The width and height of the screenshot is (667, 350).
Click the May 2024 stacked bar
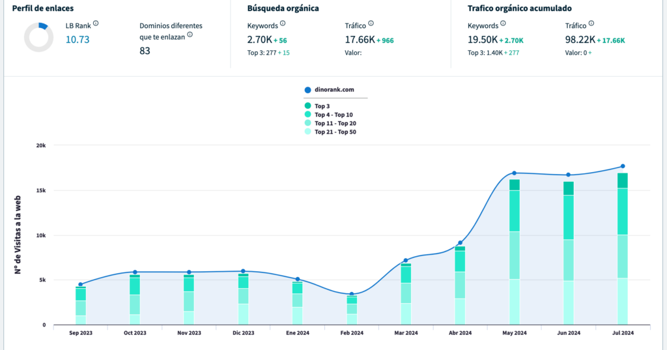pos(515,252)
